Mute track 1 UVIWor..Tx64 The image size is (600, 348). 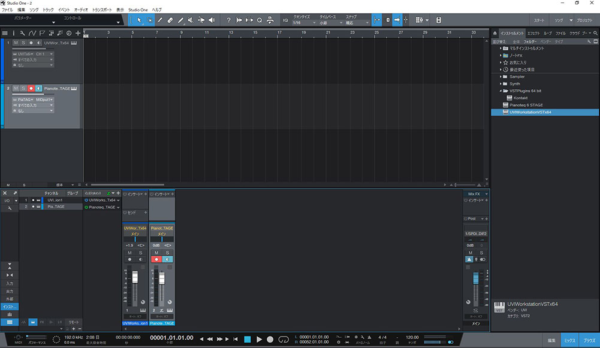tap(16, 43)
